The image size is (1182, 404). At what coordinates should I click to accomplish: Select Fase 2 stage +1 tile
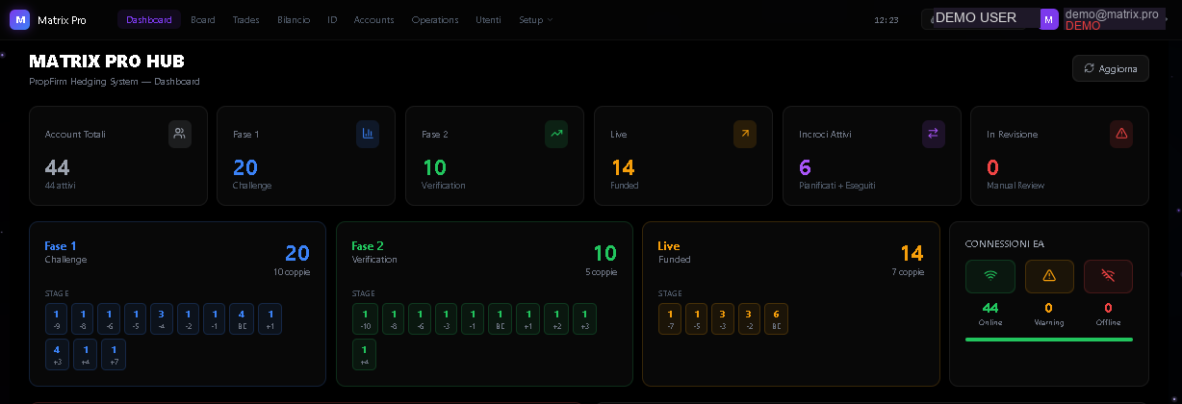[x=527, y=319]
